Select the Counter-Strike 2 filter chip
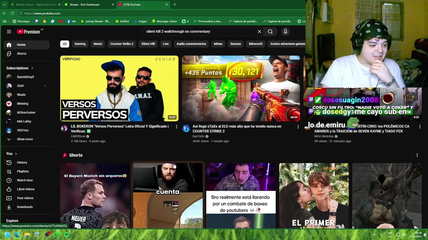Image resolution: width=428 pixels, height=240 pixels. coord(122,44)
